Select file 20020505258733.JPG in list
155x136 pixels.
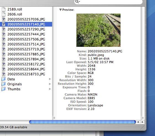pyautogui.click(x=26, y=74)
